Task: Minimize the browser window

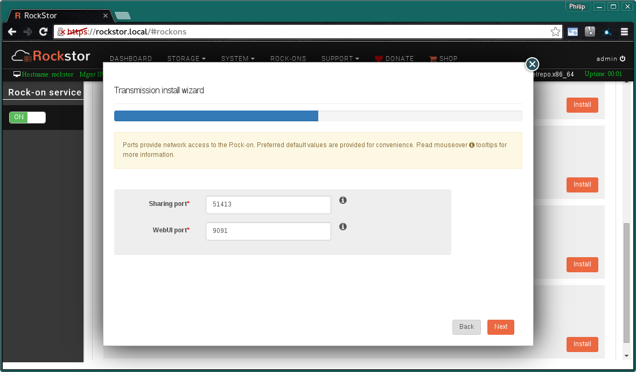Action: (599, 6)
